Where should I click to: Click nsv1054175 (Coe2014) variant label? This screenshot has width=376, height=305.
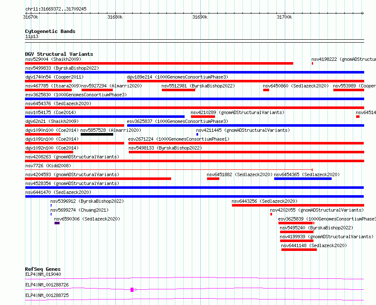[51, 112]
